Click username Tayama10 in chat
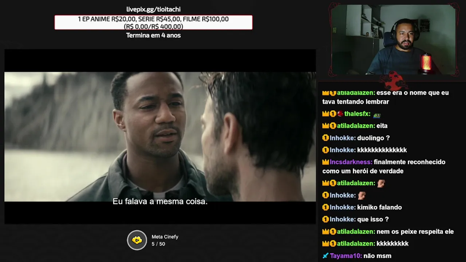The image size is (466, 262). coord(346,256)
